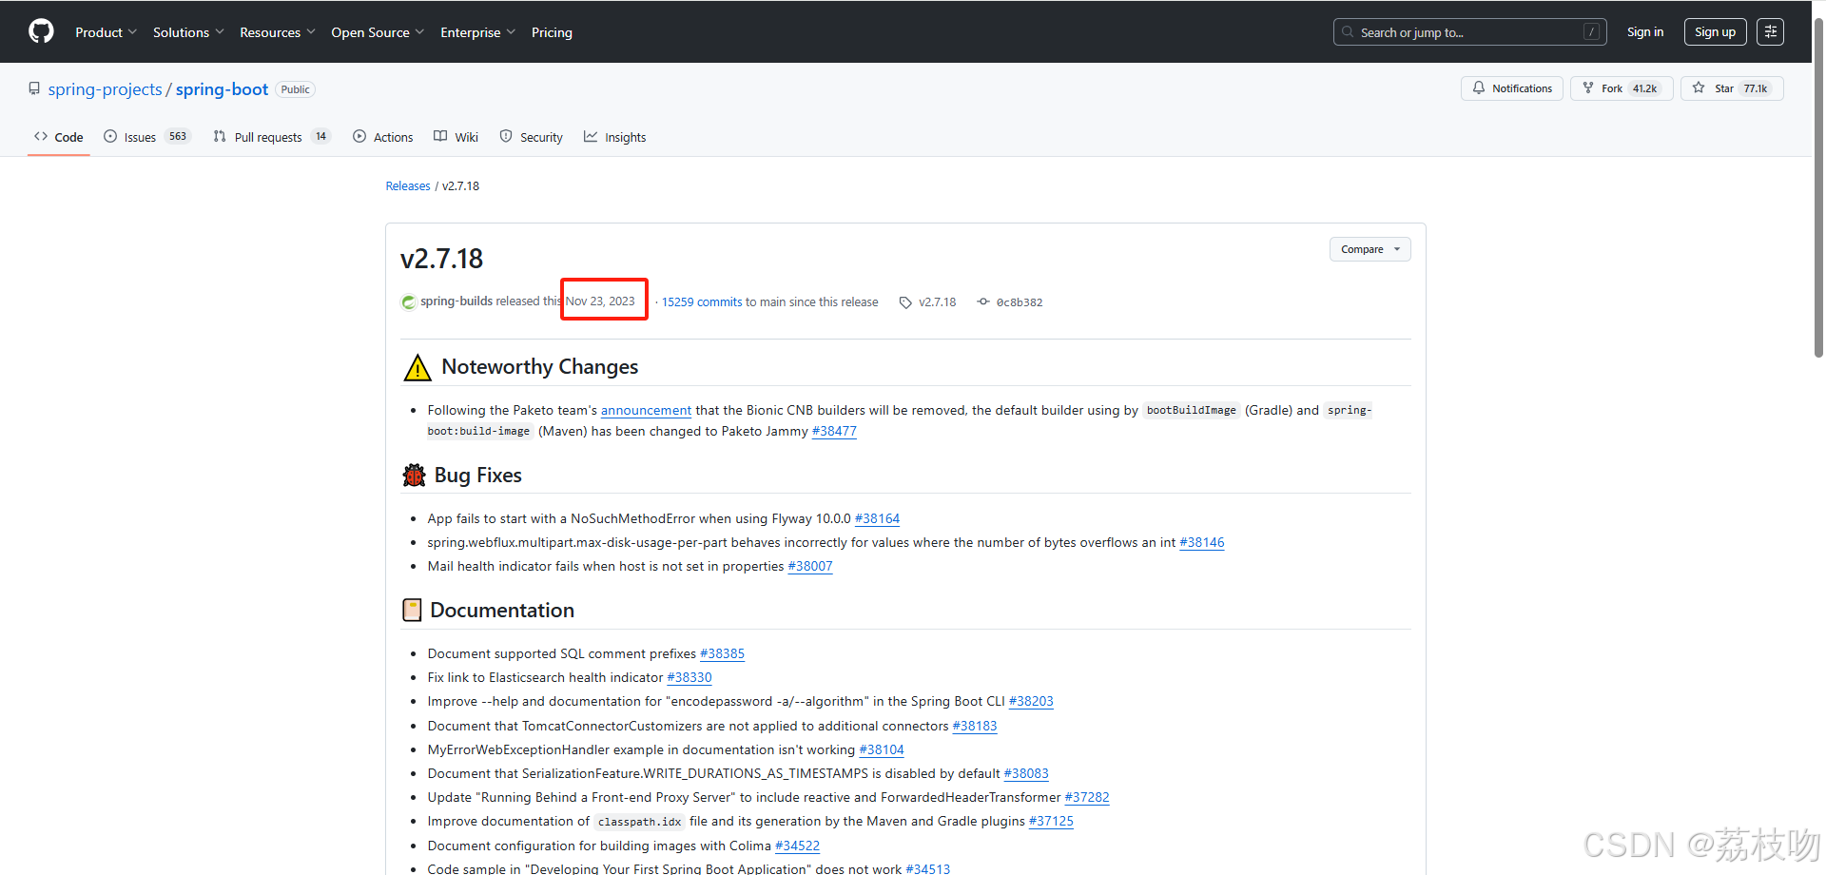
Task: Open the spring-builds author link
Action: 456,301
